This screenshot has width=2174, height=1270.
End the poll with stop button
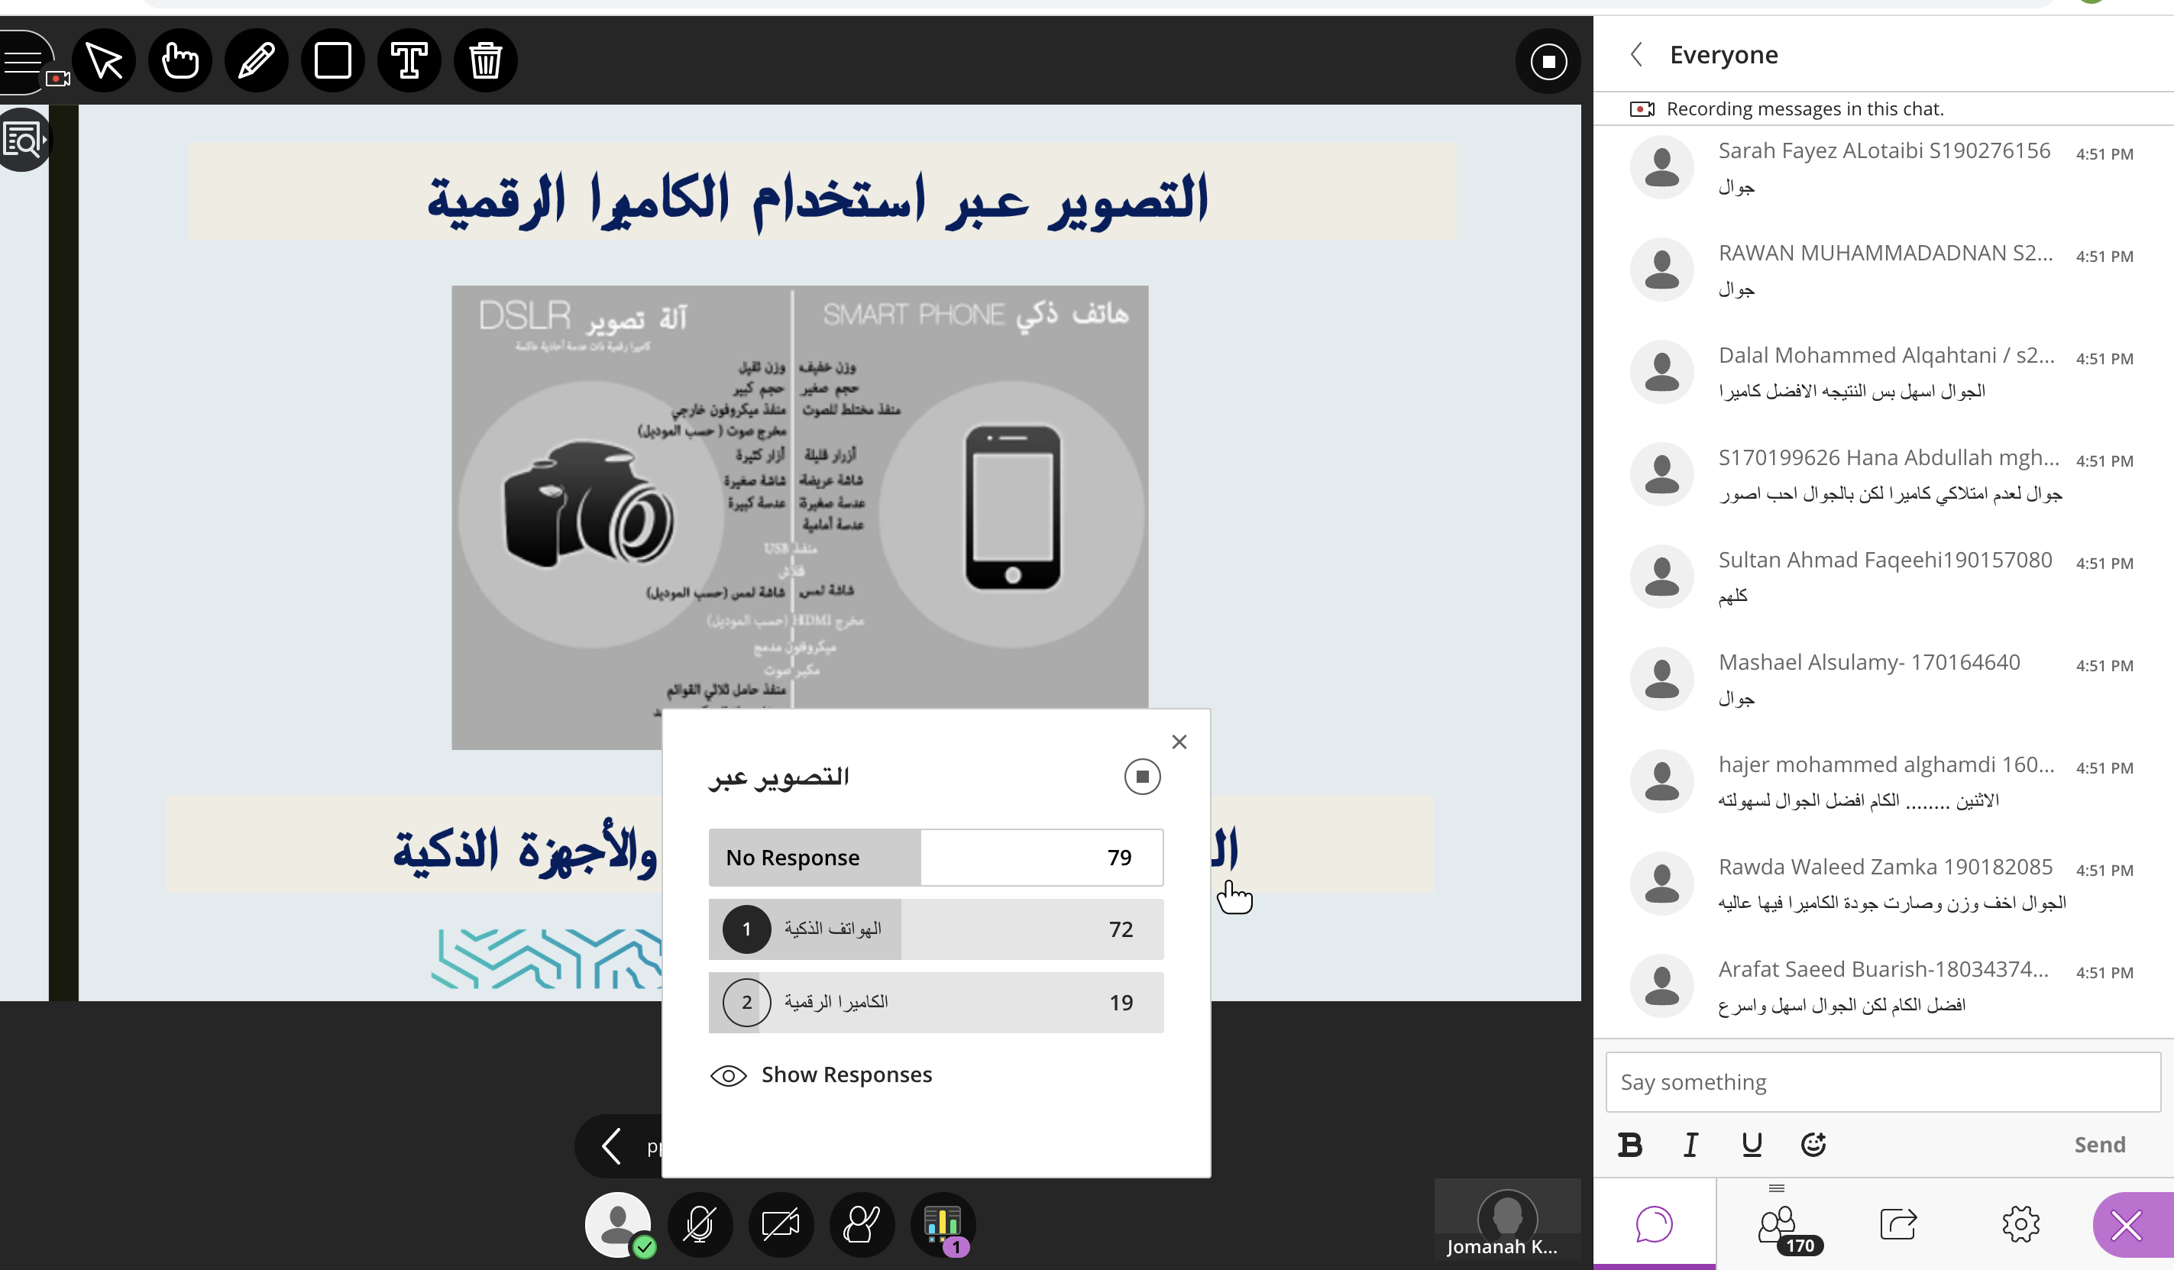point(1142,777)
